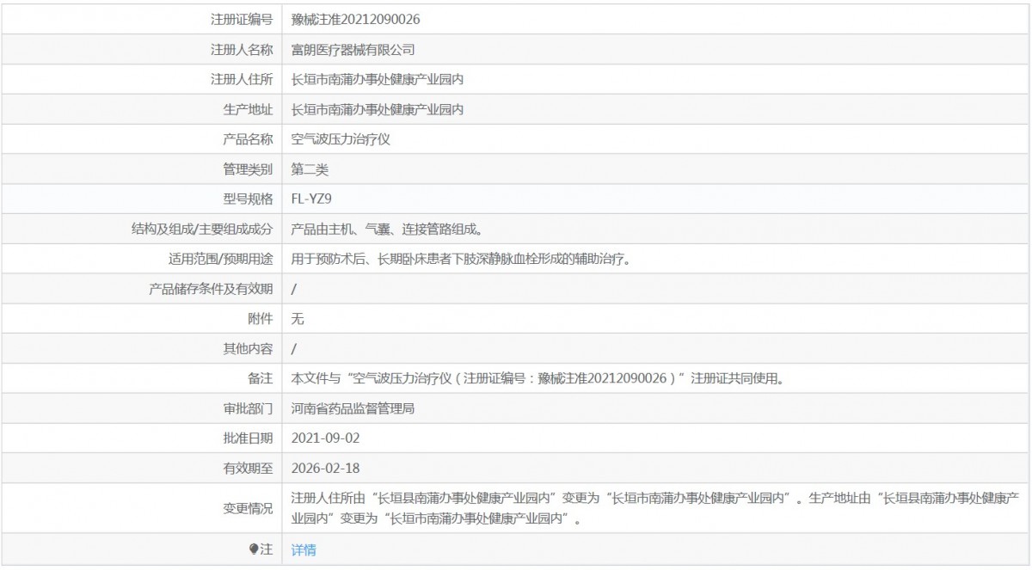Click the address value in the 生产地址 row
This screenshot has height=570, width=1032.
(x=378, y=109)
